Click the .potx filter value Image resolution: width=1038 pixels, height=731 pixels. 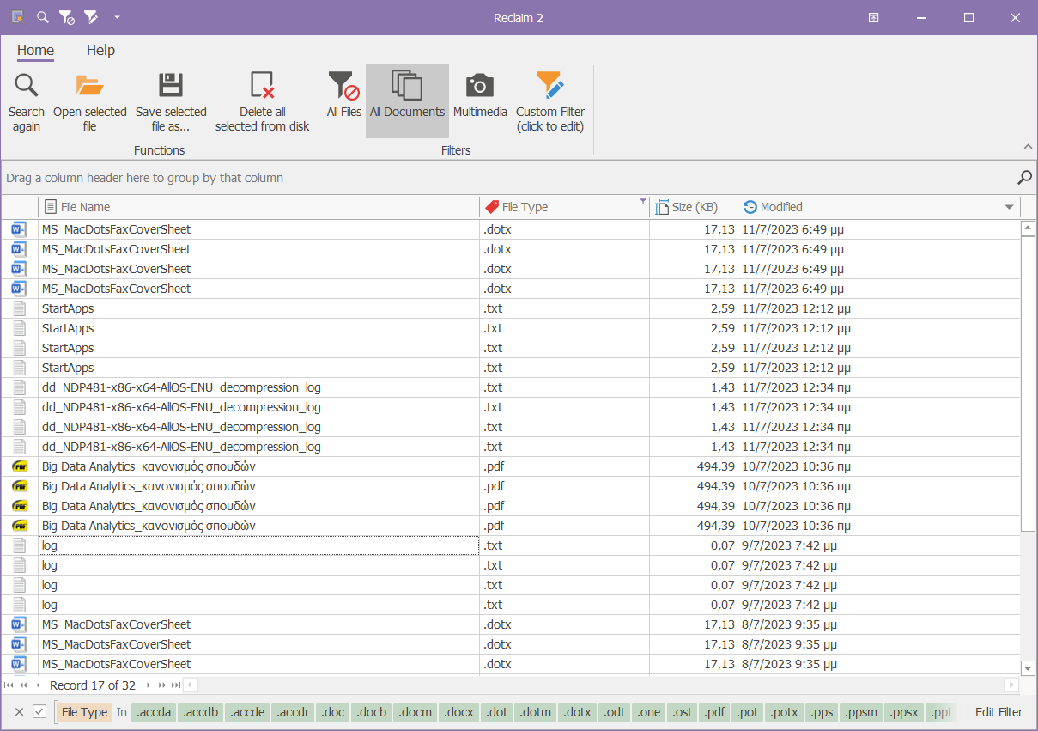[x=784, y=712]
